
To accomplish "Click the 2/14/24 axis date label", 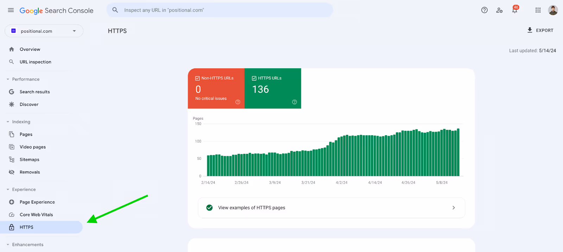I will [208, 183].
